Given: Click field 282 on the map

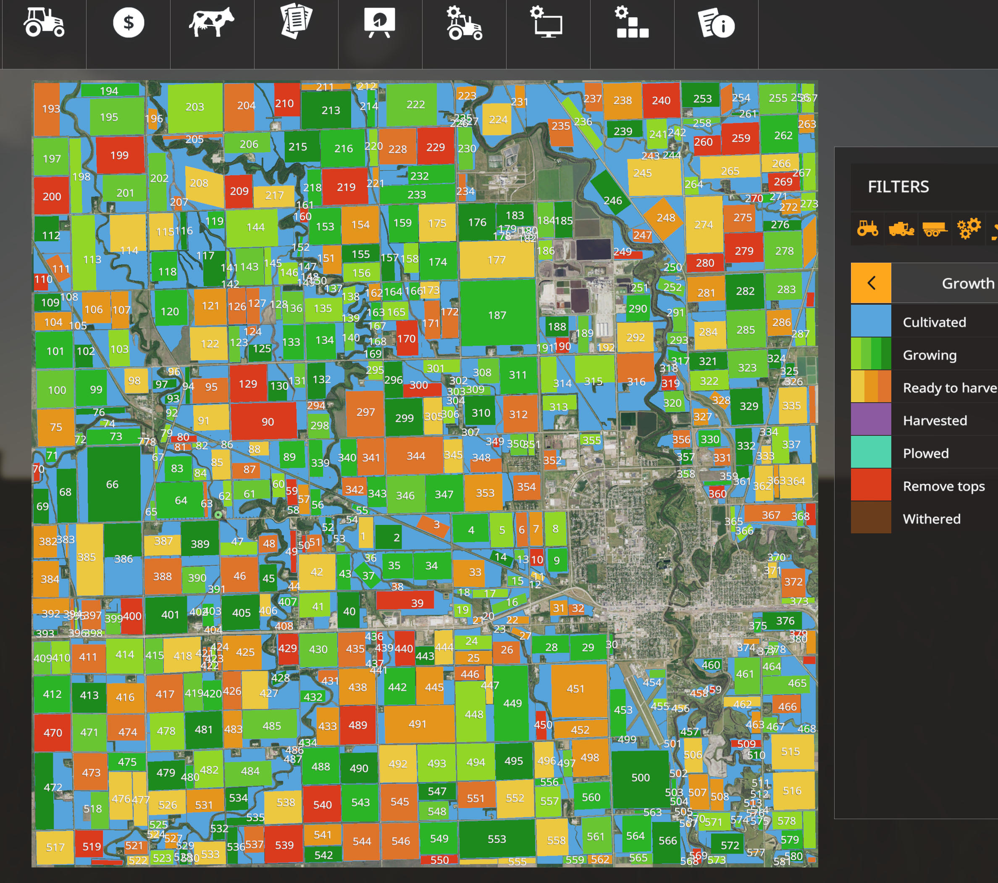Looking at the screenshot, I should [745, 291].
